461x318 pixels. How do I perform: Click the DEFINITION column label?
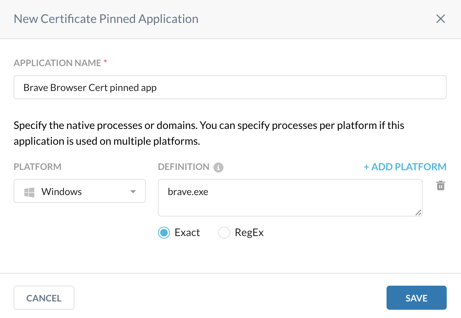[184, 167]
